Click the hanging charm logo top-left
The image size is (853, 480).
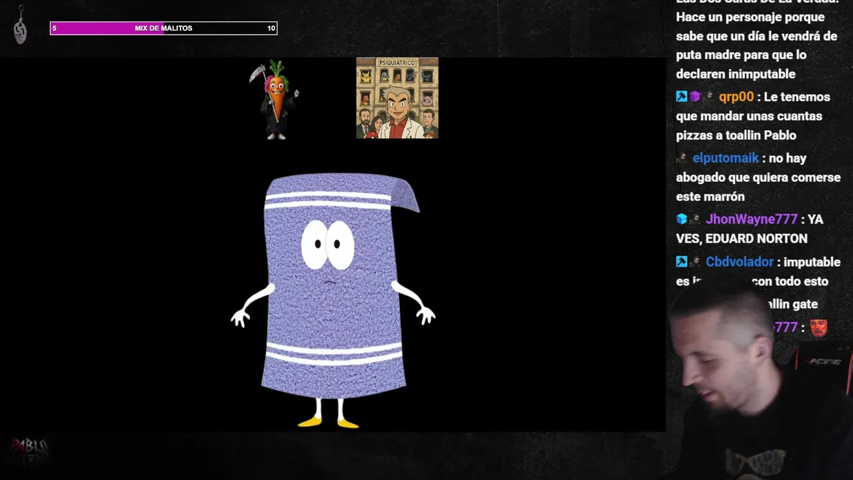pyautogui.click(x=21, y=25)
